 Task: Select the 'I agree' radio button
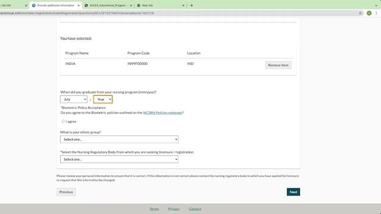click(63, 121)
